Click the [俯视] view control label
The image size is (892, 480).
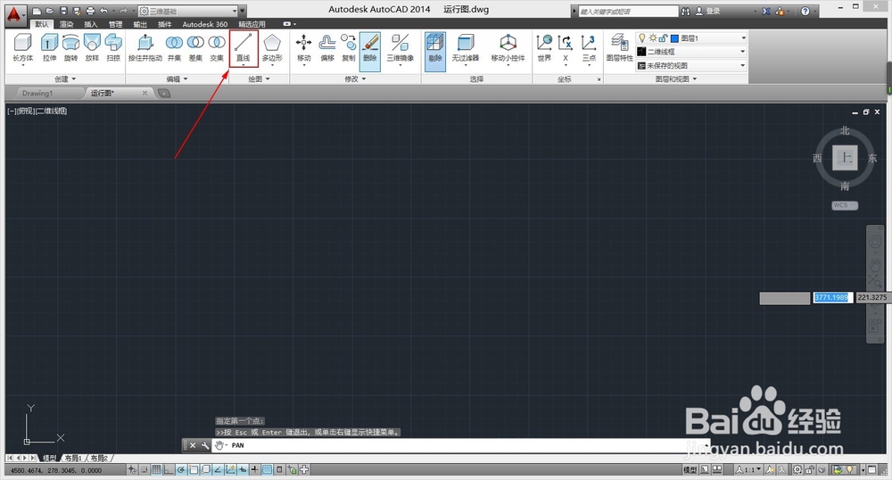(26, 111)
